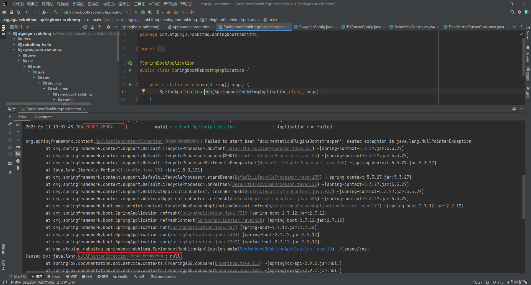Click the Save All toolbar icon
Image resolution: width=531 pixels, height=285 pixels.
point(11,12)
